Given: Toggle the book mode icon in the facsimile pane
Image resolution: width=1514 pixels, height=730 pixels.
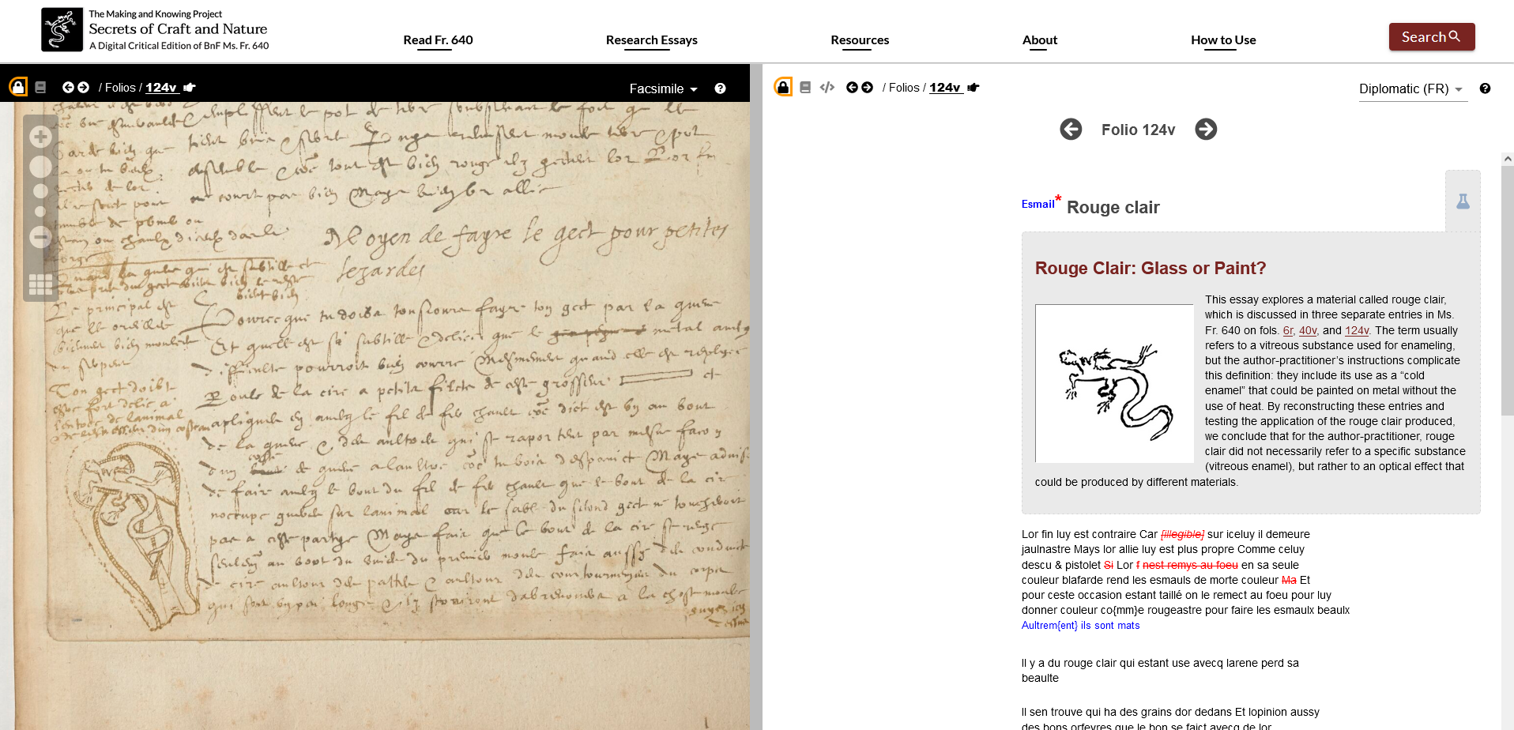Looking at the screenshot, I should (40, 88).
